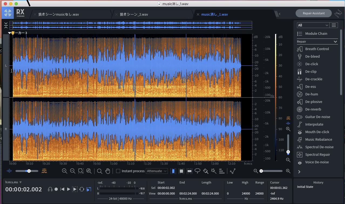Viewport: 345px width, 204px height.
Task: Open the Breath Control module
Action: (x=317, y=49)
